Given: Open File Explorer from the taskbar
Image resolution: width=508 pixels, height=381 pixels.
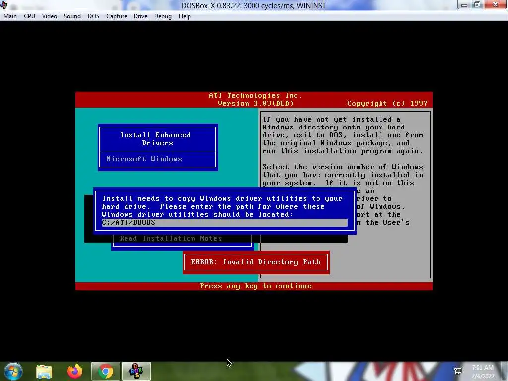Looking at the screenshot, I should 44,371.
